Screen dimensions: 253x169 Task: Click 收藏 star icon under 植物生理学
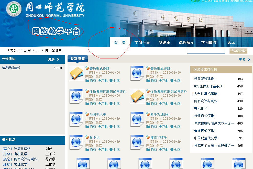[x=172, y=150]
